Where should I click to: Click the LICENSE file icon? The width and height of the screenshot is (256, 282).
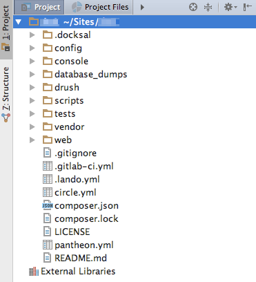point(47,232)
